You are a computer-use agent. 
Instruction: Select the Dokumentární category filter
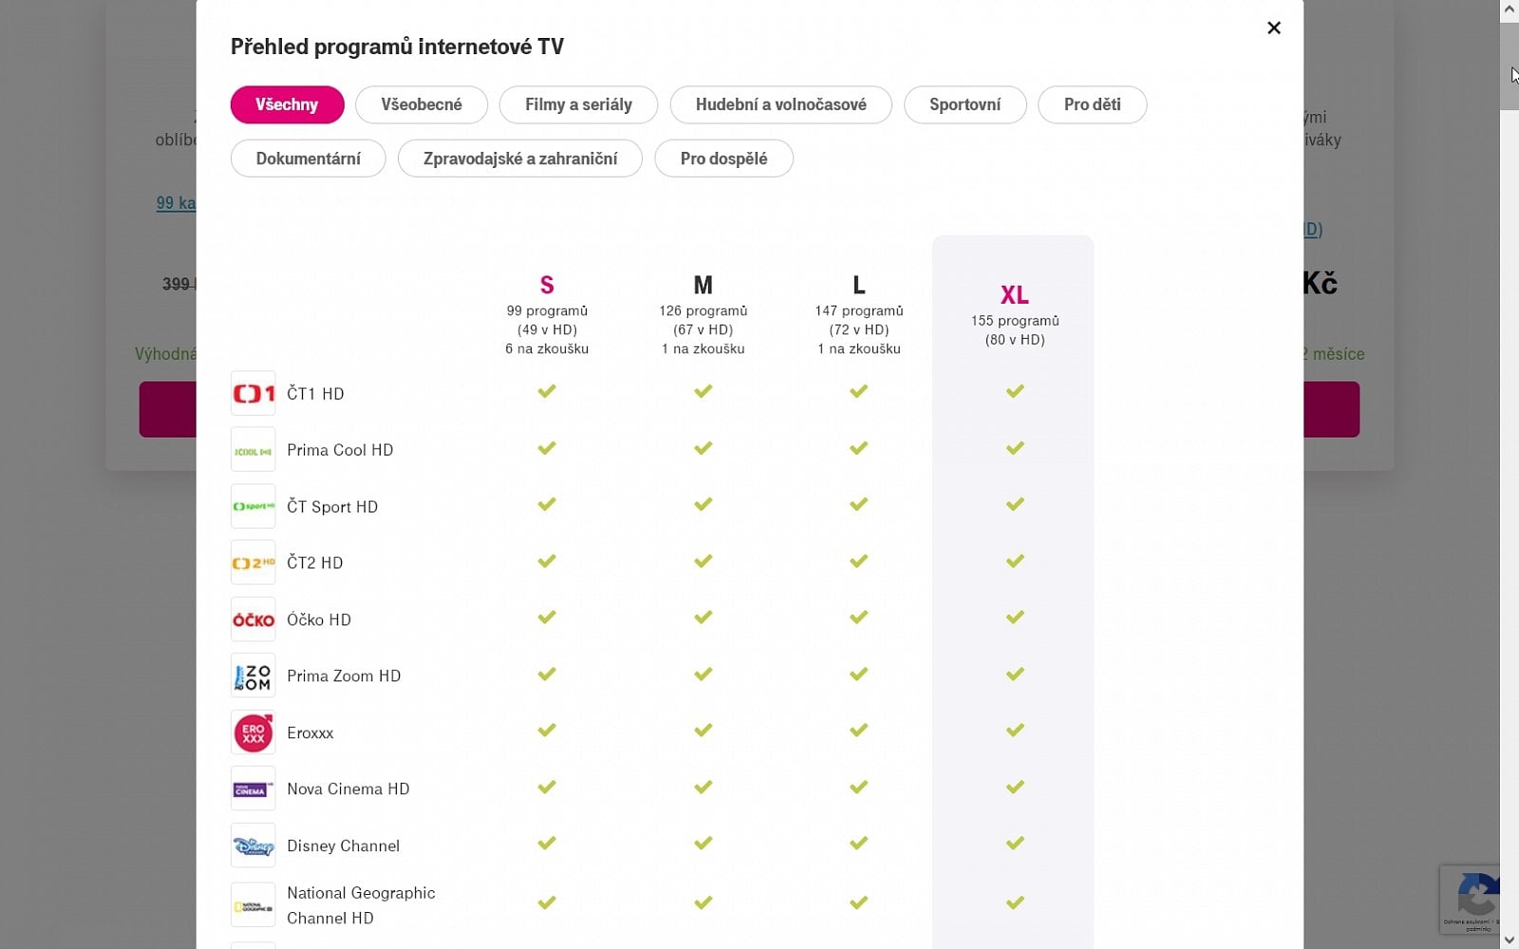coord(308,158)
